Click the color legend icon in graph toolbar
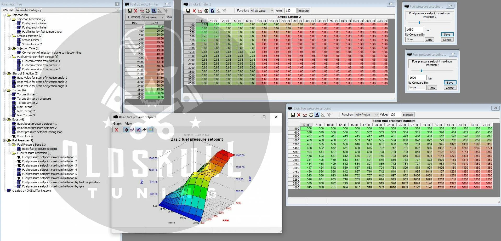 pyautogui.click(x=150, y=130)
